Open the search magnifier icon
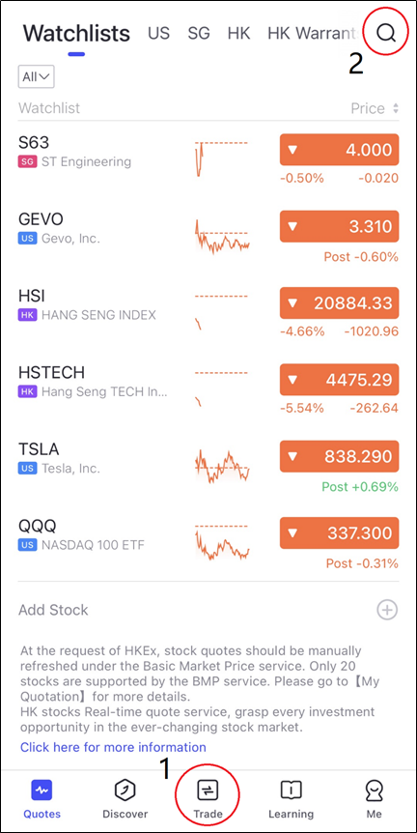 point(386,33)
